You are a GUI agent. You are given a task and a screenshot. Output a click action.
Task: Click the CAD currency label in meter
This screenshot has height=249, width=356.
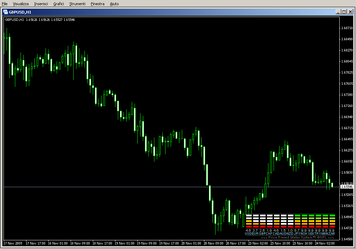tap(276, 234)
